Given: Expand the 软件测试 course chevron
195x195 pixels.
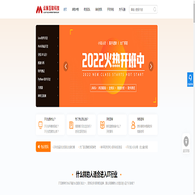Looking at the screenshot, I should pyautogui.click(x=57, y=71).
